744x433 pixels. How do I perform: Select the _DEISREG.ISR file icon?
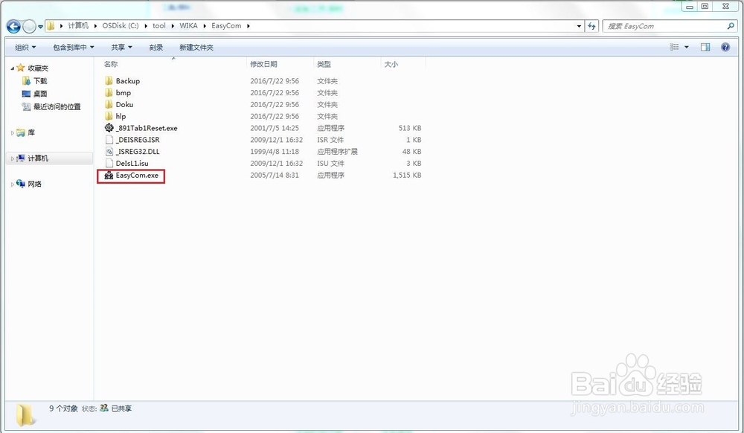(x=109, y=139)
